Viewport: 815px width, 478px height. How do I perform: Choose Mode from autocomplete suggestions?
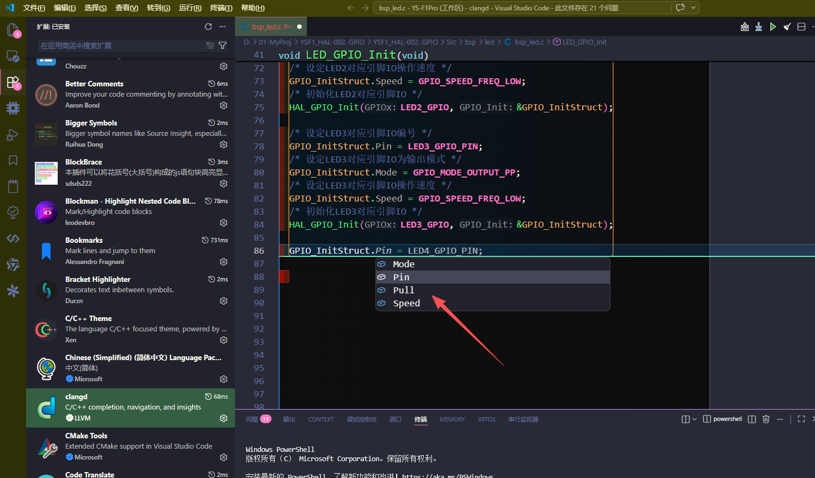click(492, 264)
